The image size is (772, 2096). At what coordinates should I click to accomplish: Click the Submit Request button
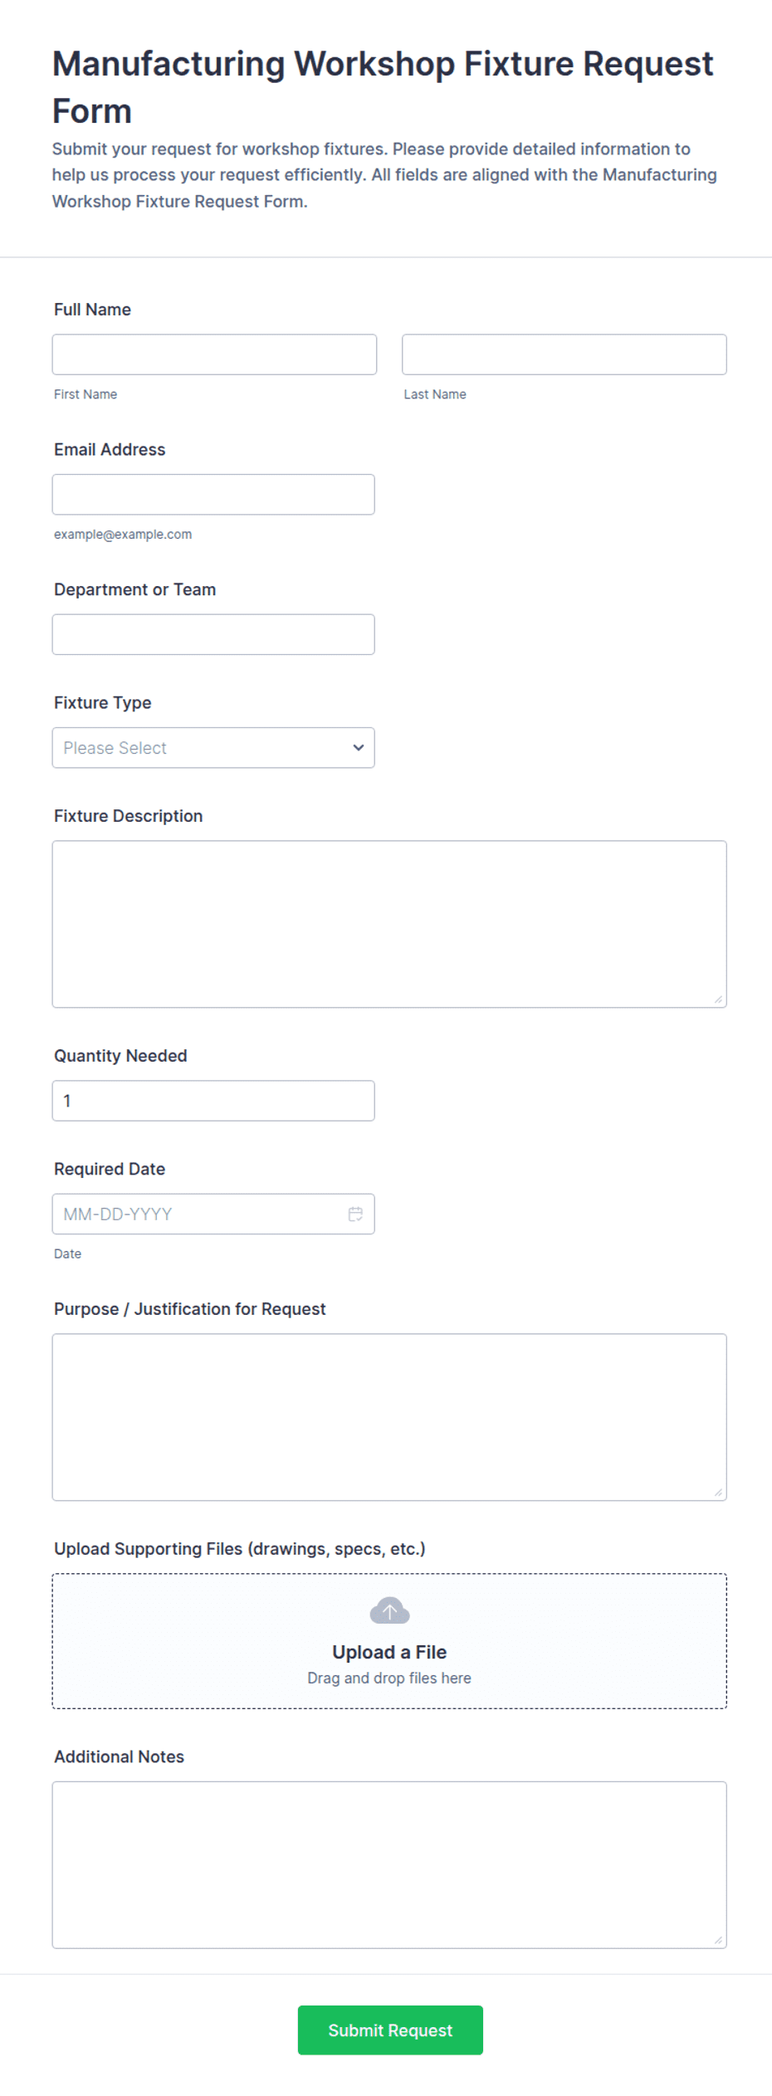coord(390,2030)
